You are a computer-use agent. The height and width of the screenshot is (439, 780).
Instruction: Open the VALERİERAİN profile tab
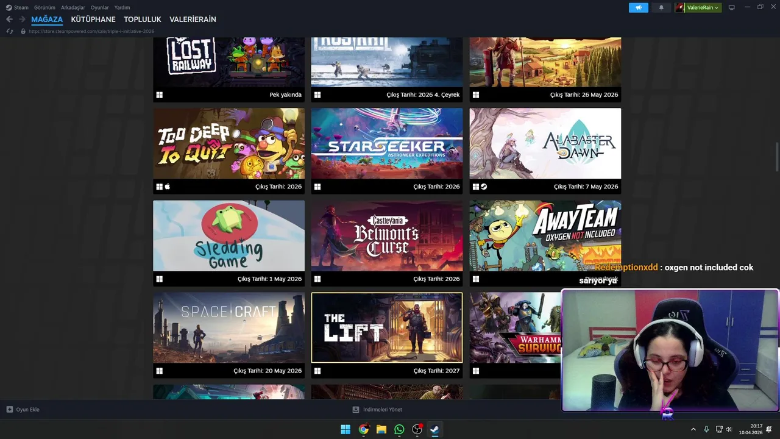pyautogui.click(x=193, y=20)
